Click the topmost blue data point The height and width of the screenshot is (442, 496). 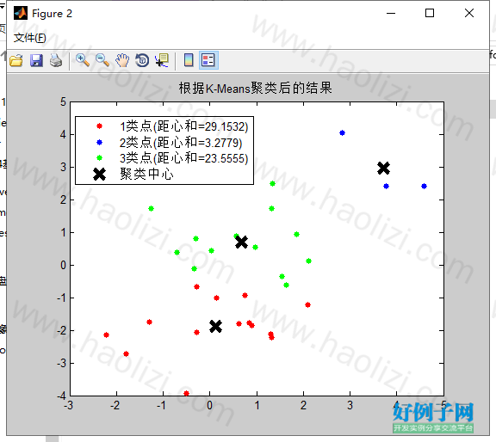(342, 133)
